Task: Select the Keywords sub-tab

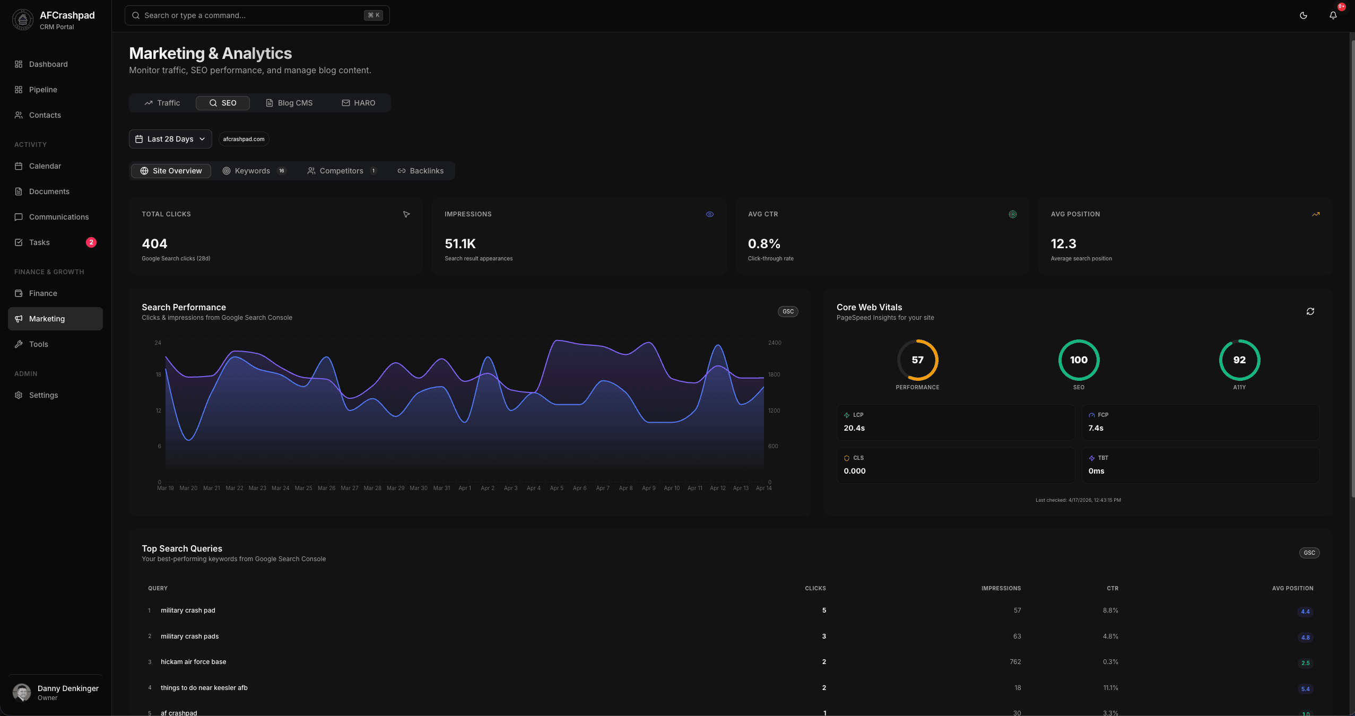Action: [254, 171]
